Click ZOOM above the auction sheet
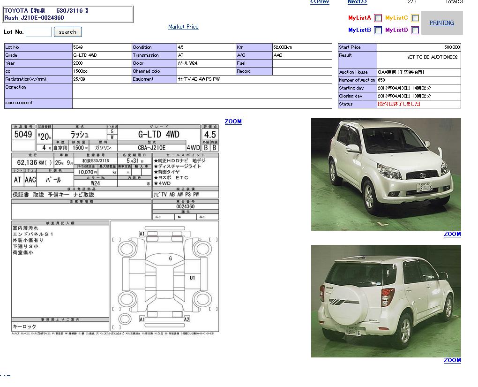Screen dimensions: 478x387 (233, 121)
